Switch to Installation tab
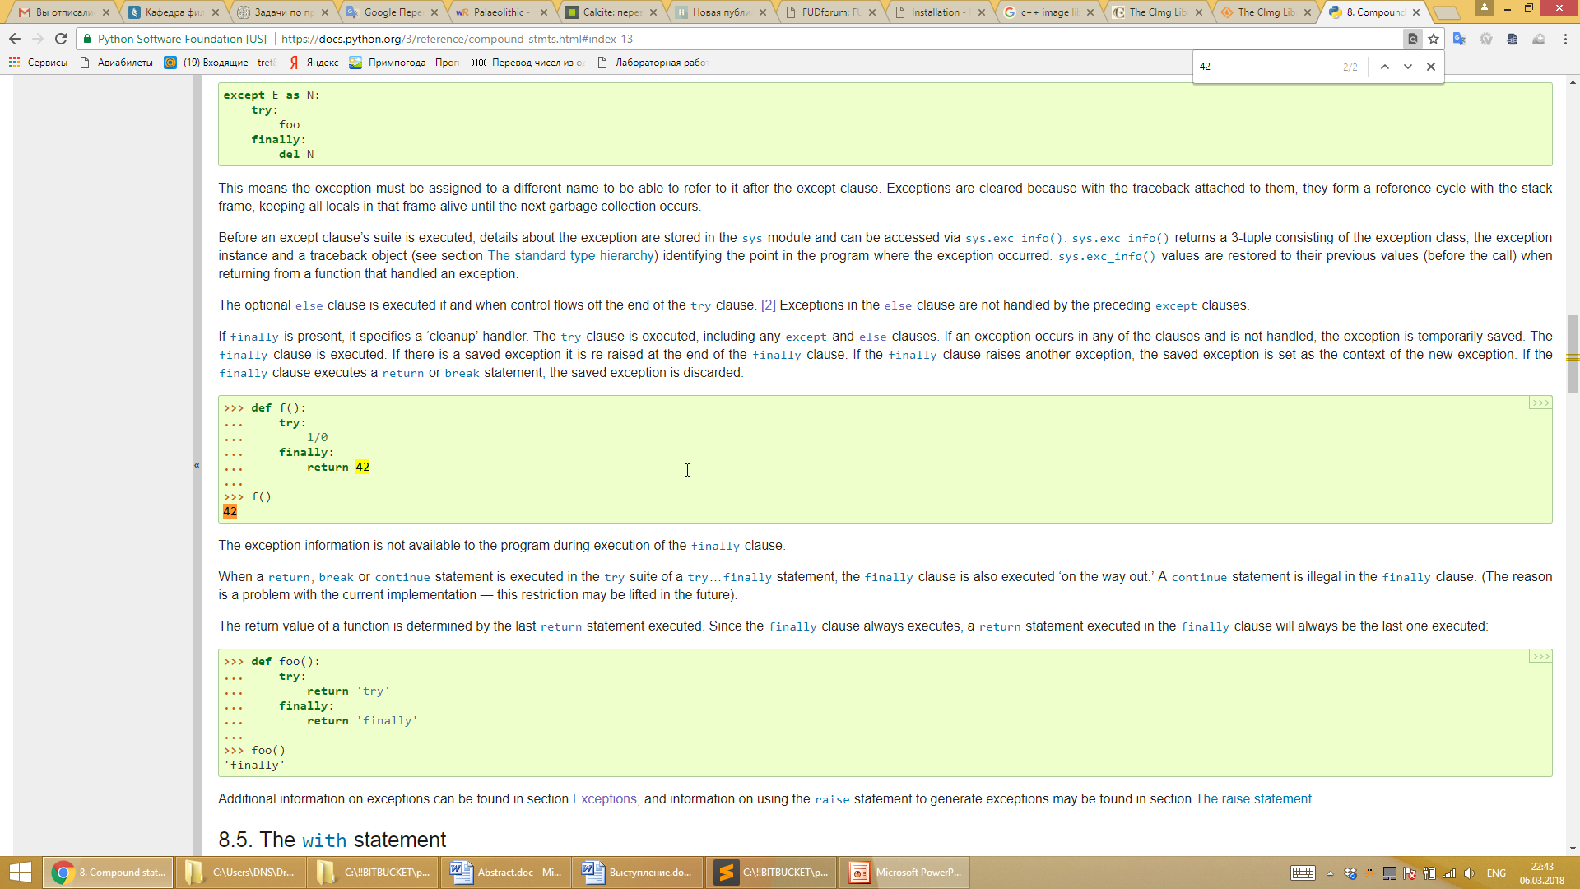 pos(936,12)
